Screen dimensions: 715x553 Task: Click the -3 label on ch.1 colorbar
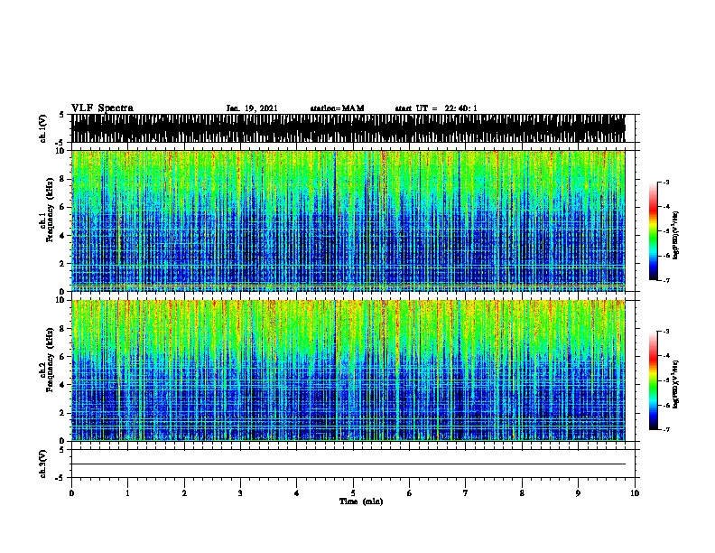[665, 182]
